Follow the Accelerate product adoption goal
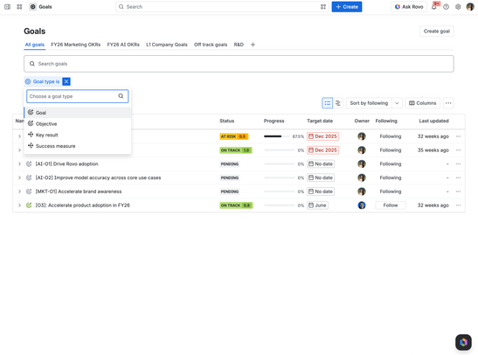 pyautogui.click(x=391, y=205)
